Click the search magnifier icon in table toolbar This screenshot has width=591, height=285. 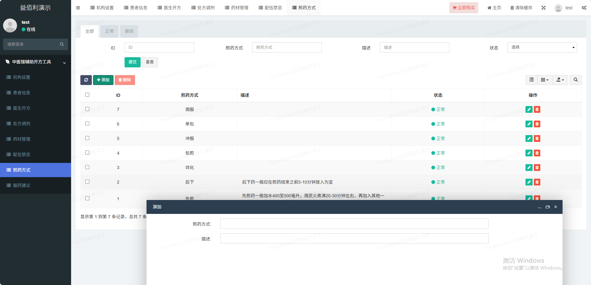[x=576, y=80]
